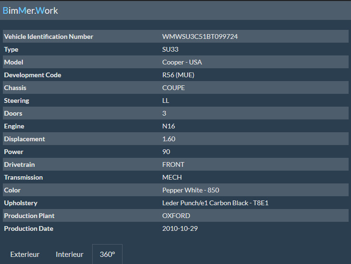This screenshot has height=264, width=351.
Task: Click the Drivetrain row label
Action: click(x=19, y=164)
